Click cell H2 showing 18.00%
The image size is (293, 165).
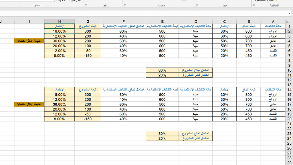60,31
